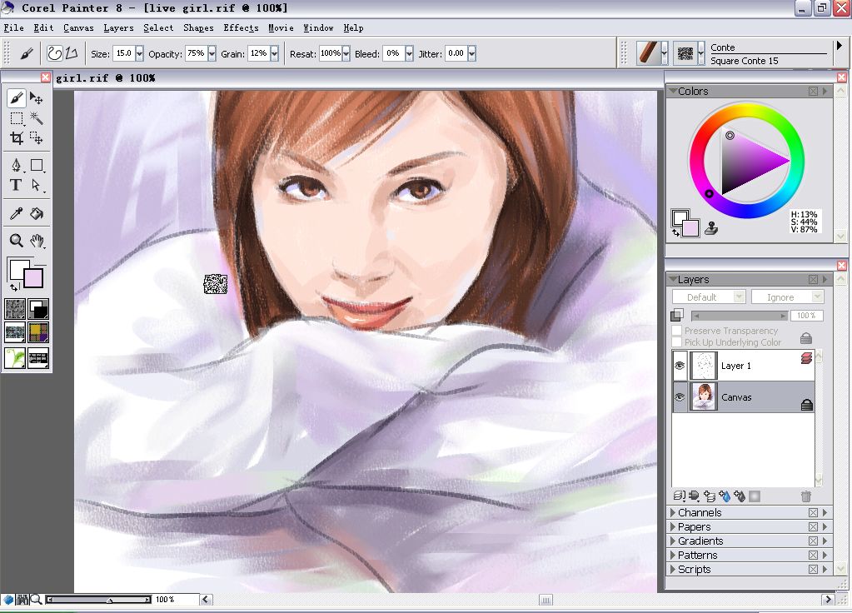Click New Liquid Ink Layer icon
852x613 pixels.
tap(739, 496)
